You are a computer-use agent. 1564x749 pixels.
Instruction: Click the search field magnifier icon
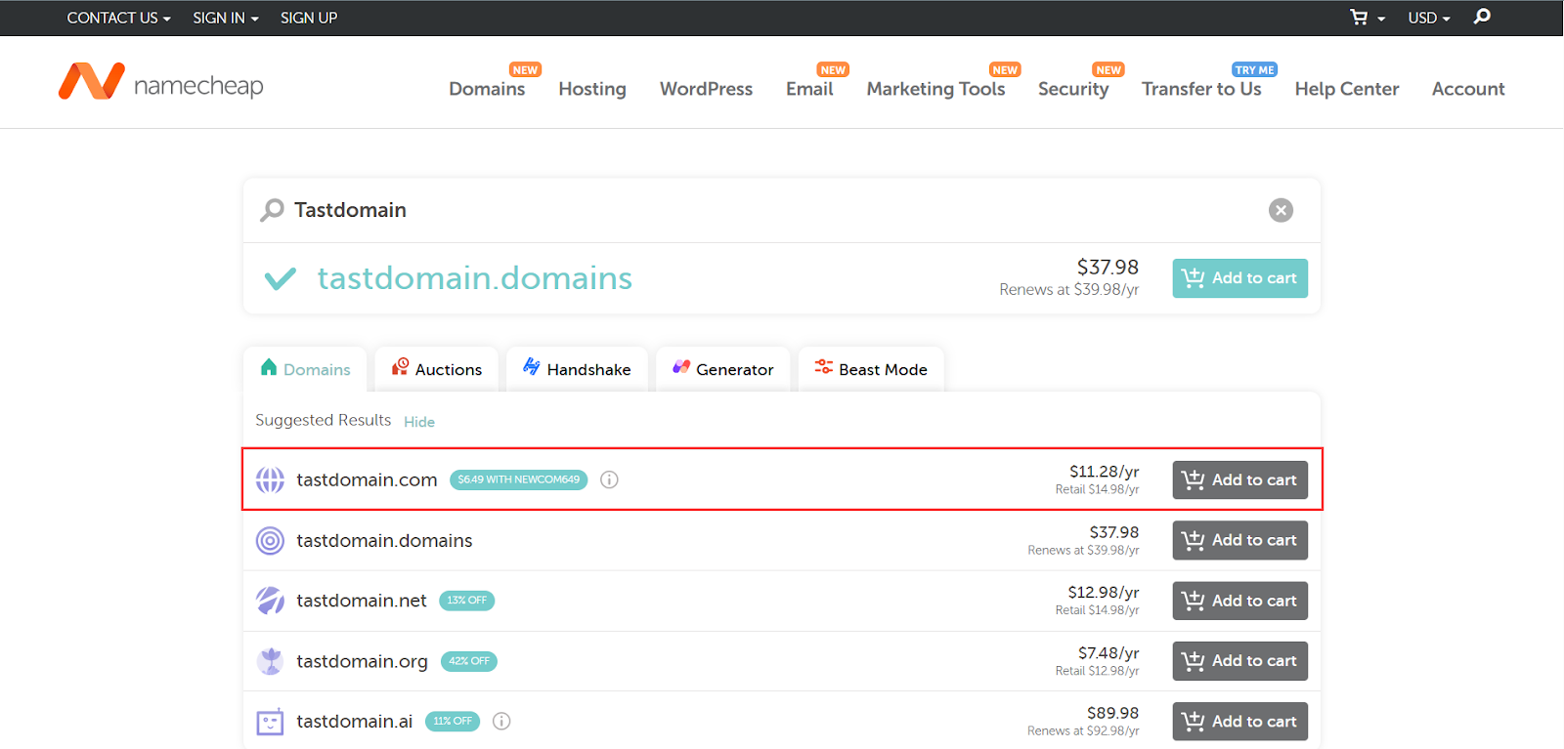pyautogui.click(x=272, y=210)
